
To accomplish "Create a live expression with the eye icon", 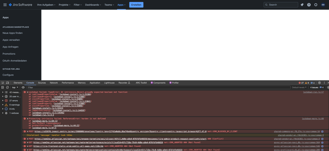I will 23,87.
